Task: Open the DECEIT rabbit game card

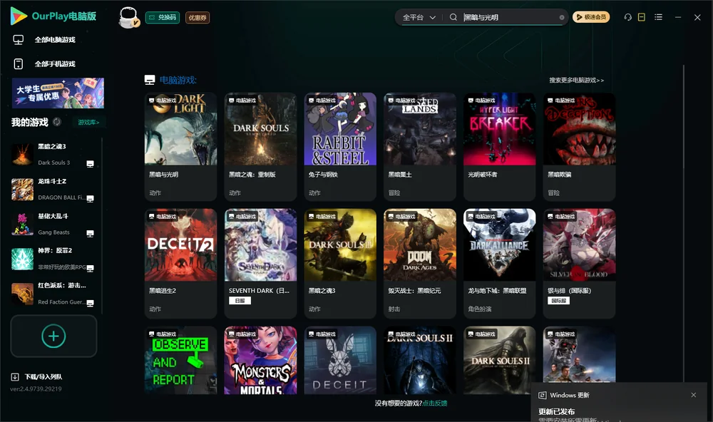Action: (340, 360)
